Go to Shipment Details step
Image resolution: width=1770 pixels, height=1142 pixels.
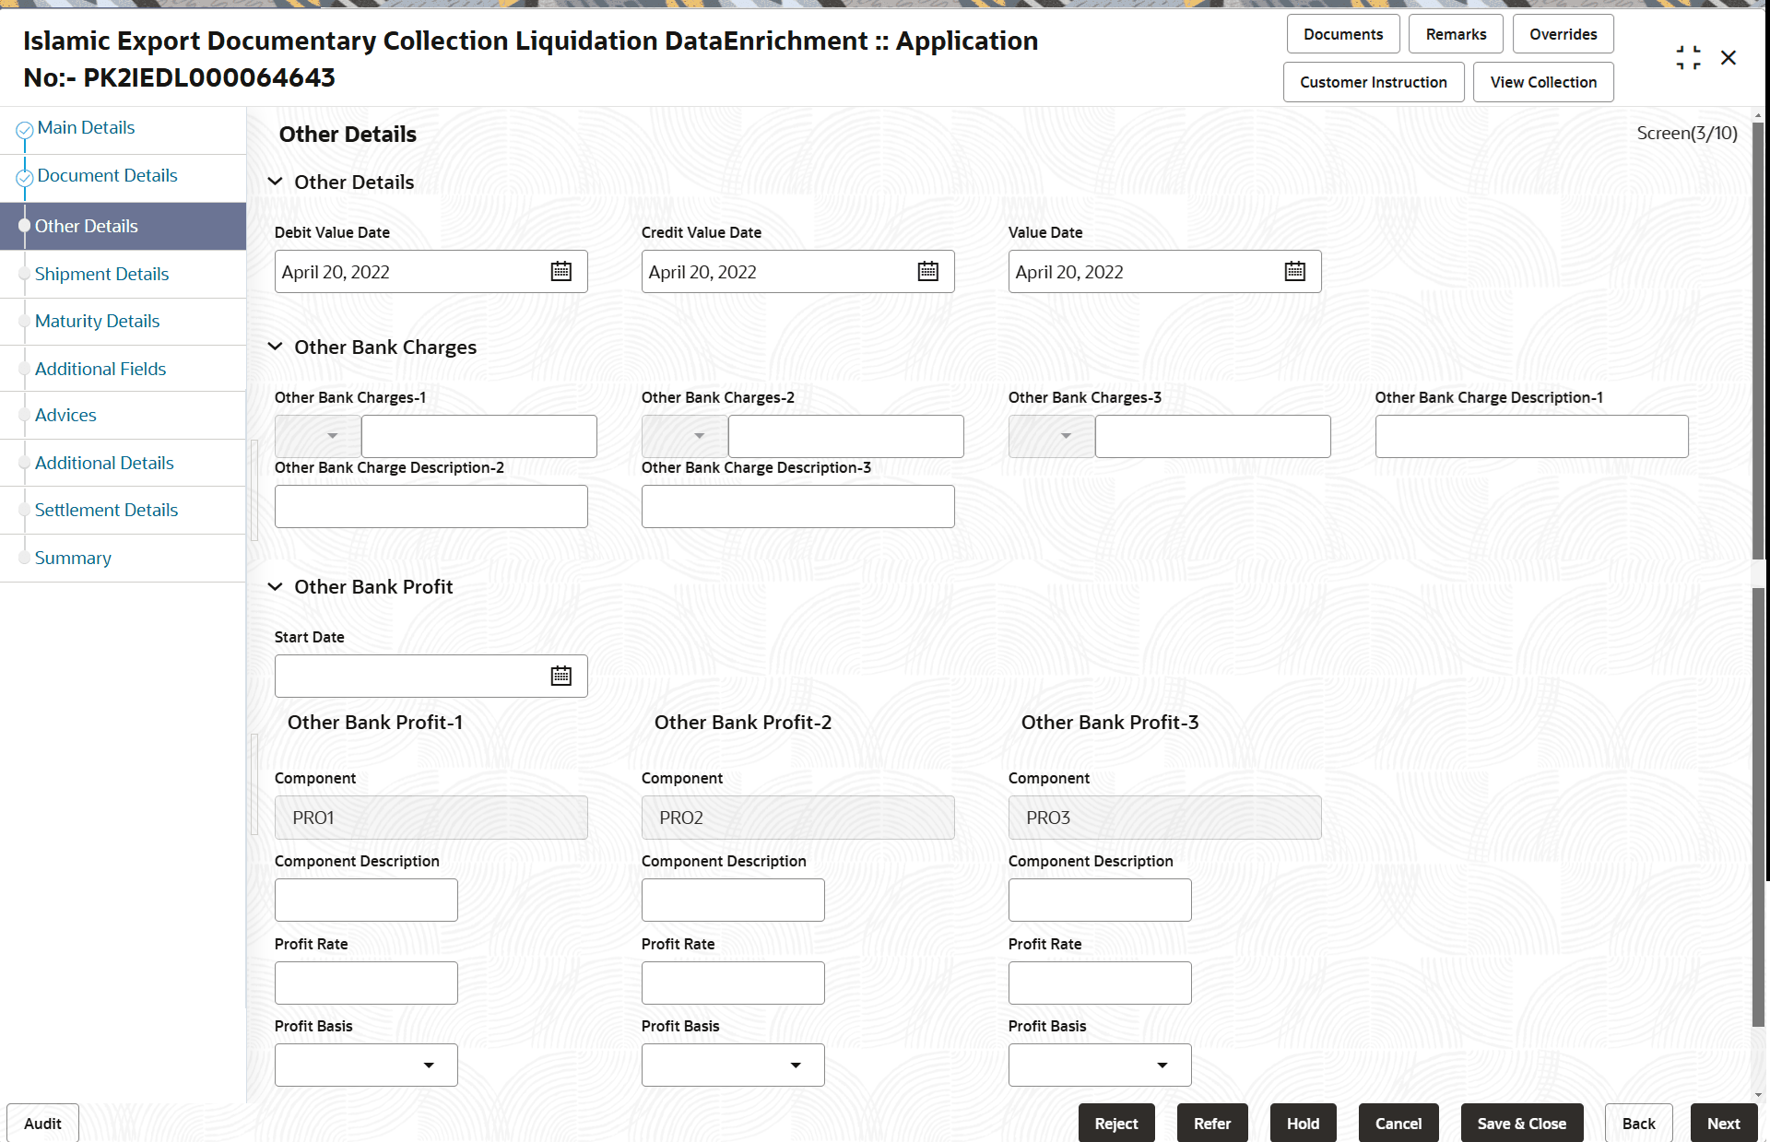[x=101, y=274]
